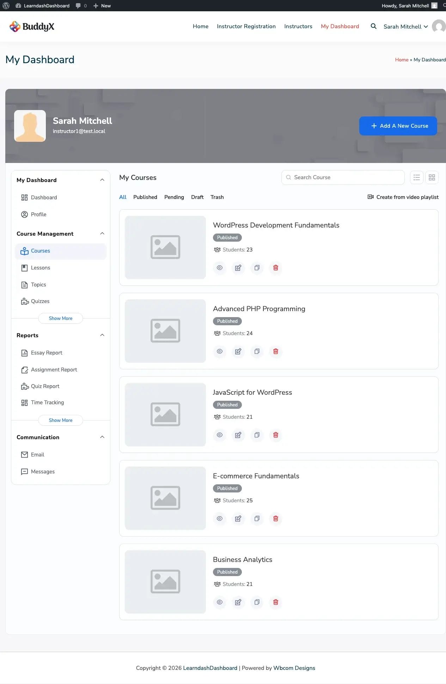Click edit icon for WordPress Development Fundamentals
Viewport: 446px width, 684px height.
(x=238, y=268)
